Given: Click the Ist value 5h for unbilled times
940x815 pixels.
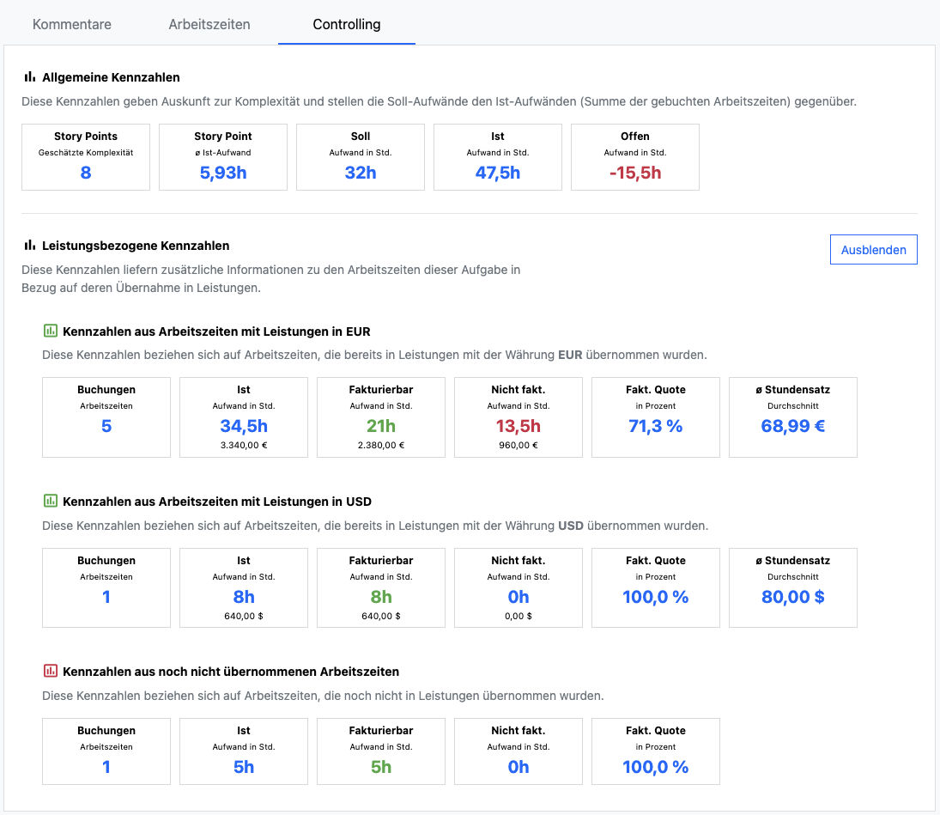Looking at the screenshot, I should click(x=244, y=767).
